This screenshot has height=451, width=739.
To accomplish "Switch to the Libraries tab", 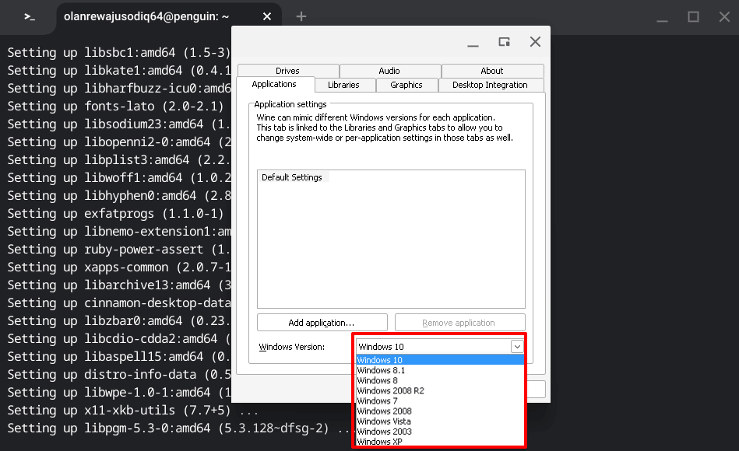I will [343, 85].
